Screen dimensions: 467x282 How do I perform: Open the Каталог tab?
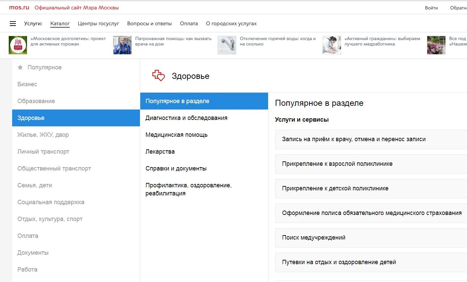pyautogui.click(x=60, y=24)
